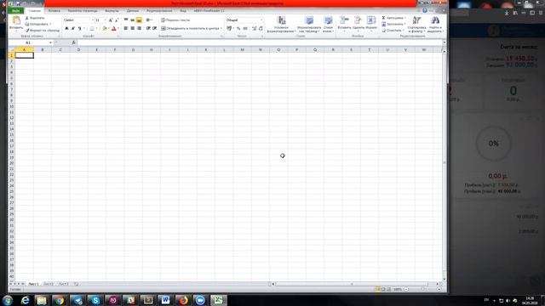Viewport: 545px width, 306px height.
Task: Open Format as Table (Форматировать как таблицу)
Action: [x=309, y=25]
